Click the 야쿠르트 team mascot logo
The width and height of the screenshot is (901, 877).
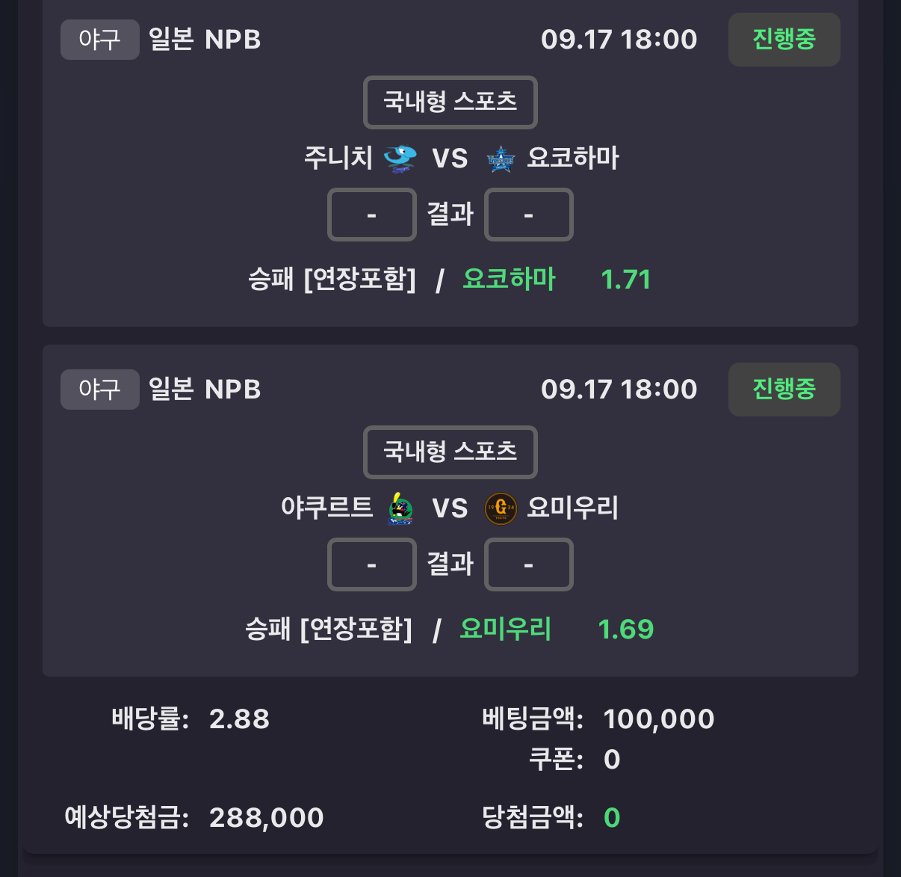(400, 508)
